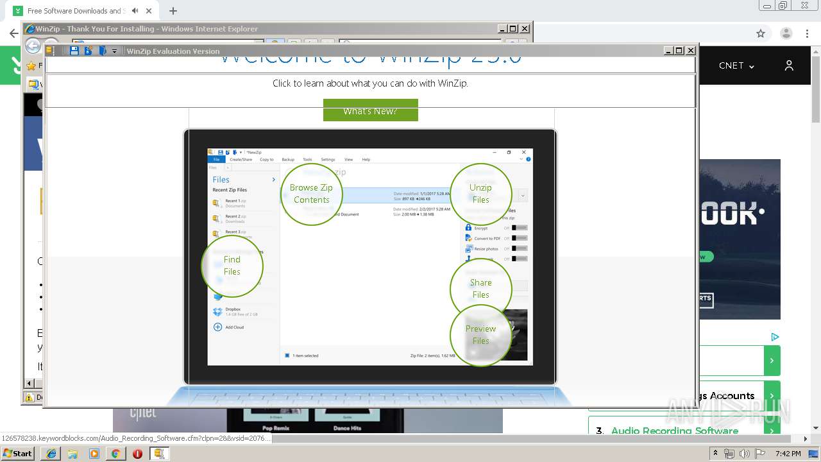This screenshot has height=462, width=821.
Task: Open the Chrome icon in the taskbar
Action: point(115,454)
